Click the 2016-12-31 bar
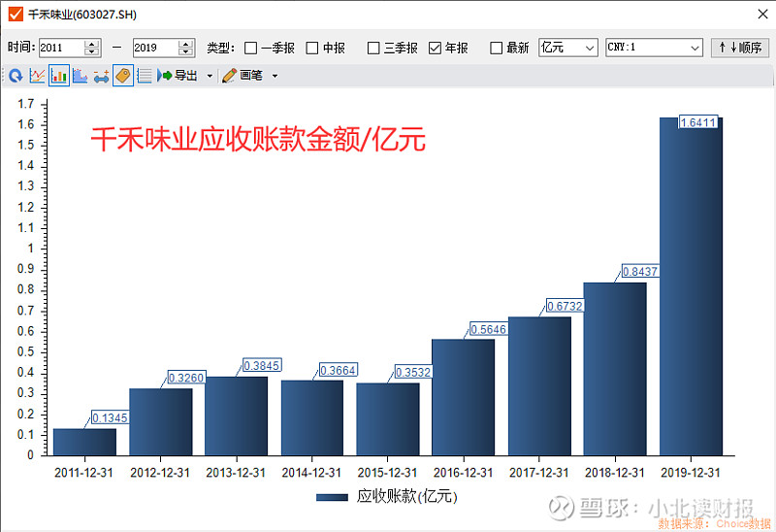 (464, 397)
